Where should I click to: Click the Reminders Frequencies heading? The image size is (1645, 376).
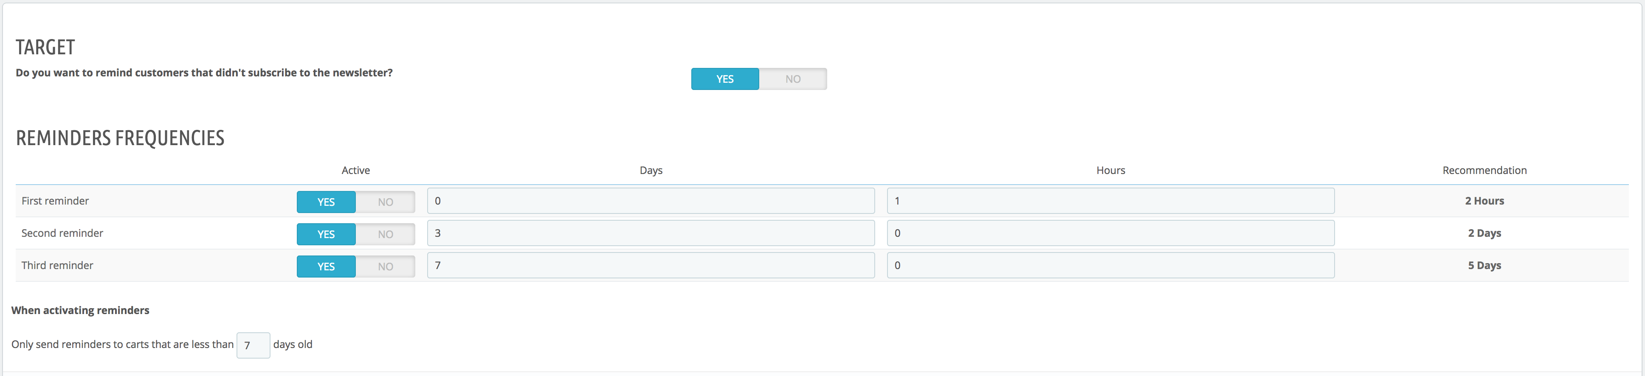click(120, 138)
